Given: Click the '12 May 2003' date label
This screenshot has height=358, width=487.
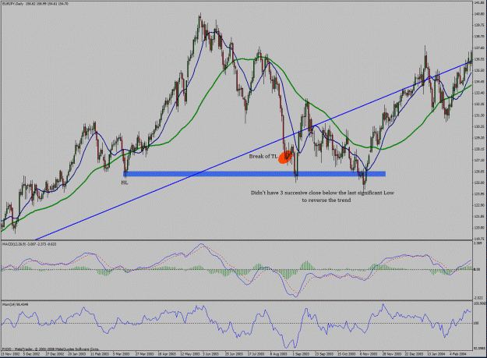Looking at the screenshot, I should pos(190,353).
